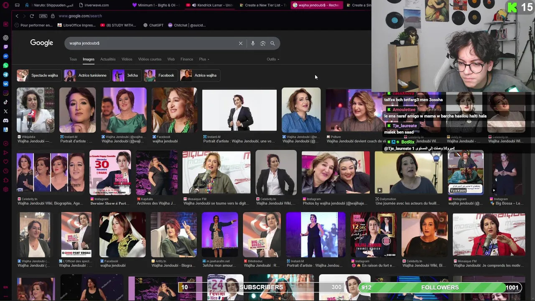Select the Images search tab
535x301 pixels.
pos(88,59)
